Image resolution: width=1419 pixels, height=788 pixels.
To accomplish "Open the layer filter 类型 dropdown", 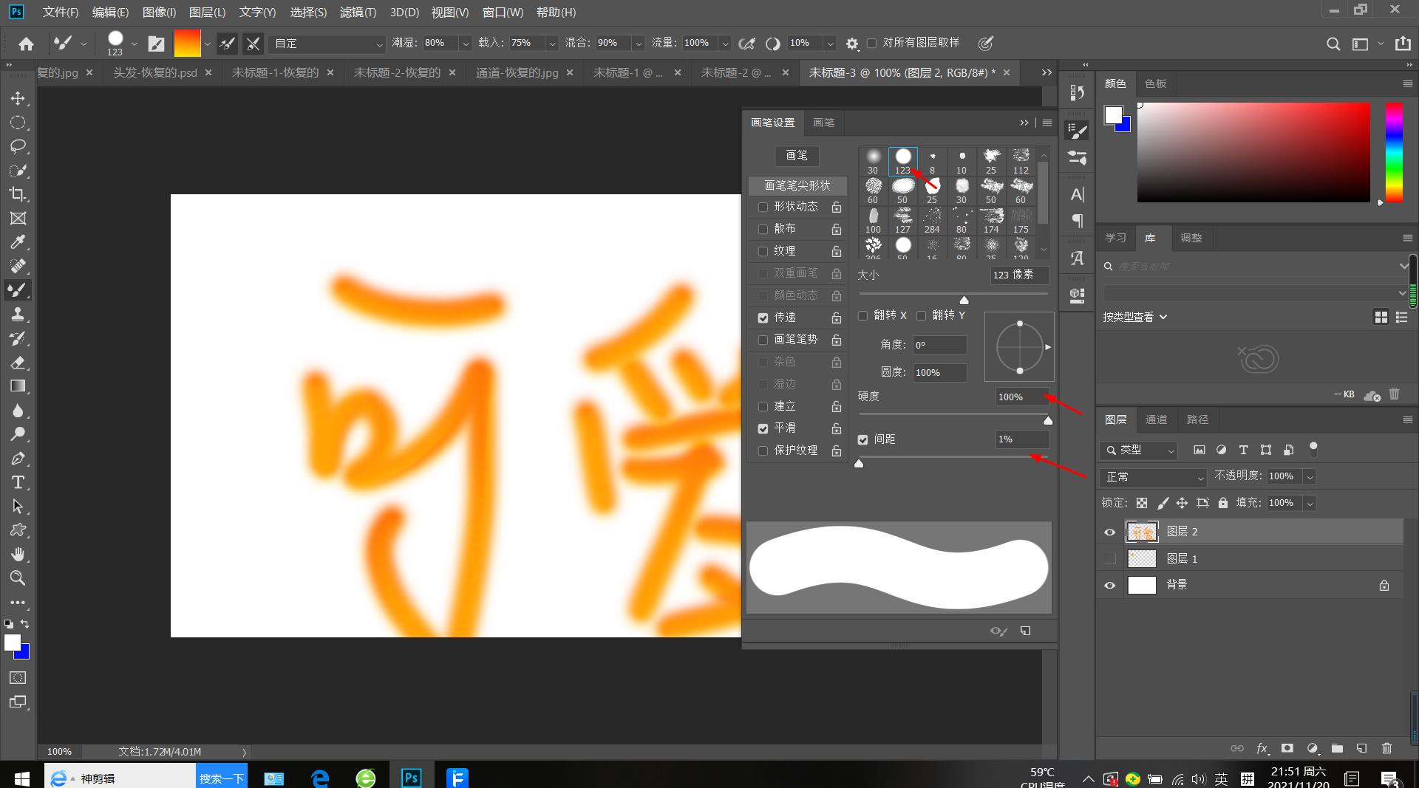I will click(x=1139, y=450).
